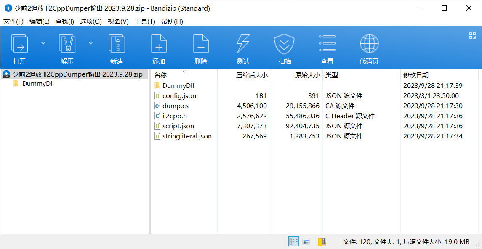
Task: Click original size 92,404,735 of script.json
Action: click(x=303, y=126)
